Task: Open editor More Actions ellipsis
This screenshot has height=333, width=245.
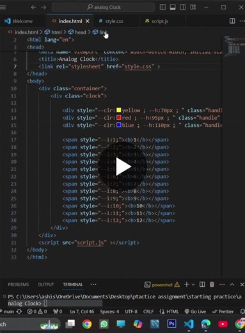Action: pyautogui.click(x=242, y=21)
